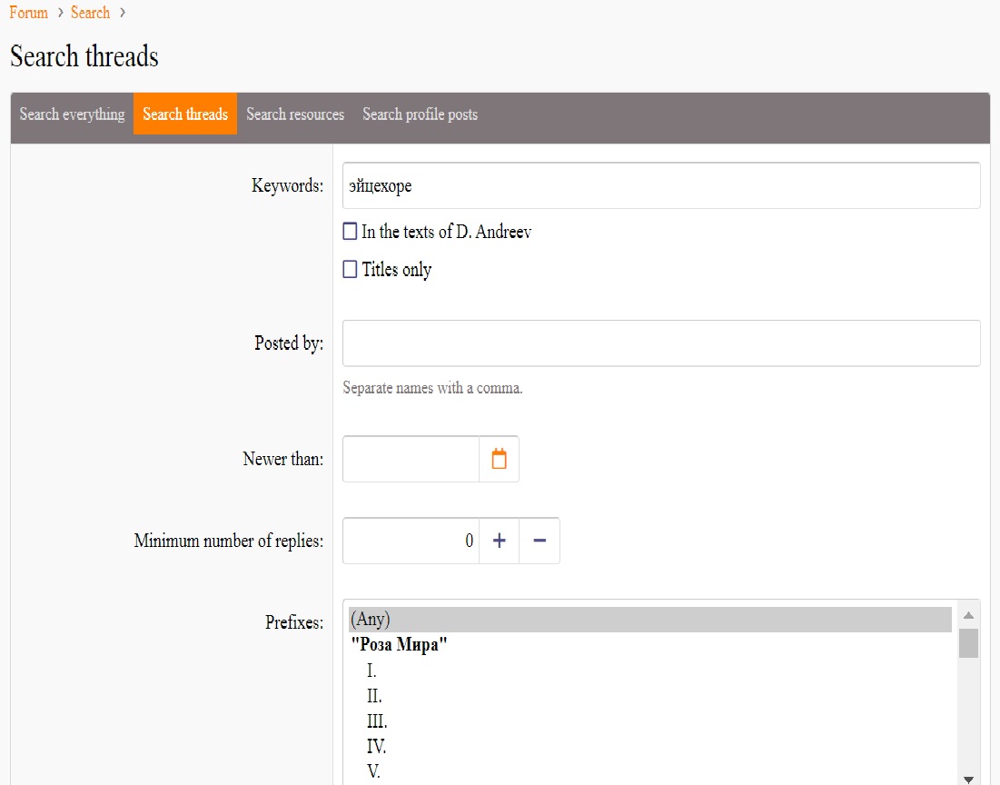Image resolution: width=1000 pixels, height=785 pixels.
Task: Open the Search resources tab
Action: pyautogui.click(x=295, y=114)
